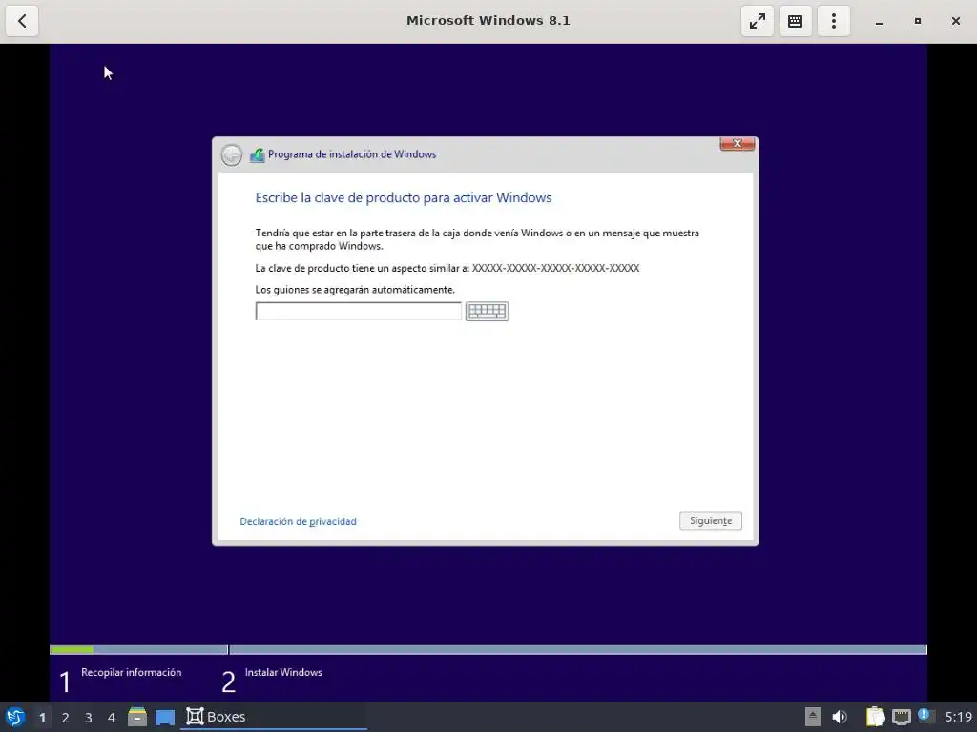The image size is (977, 732).
Task: Select the Boxes taskbar entry
Action: click(x=274, y=717)
